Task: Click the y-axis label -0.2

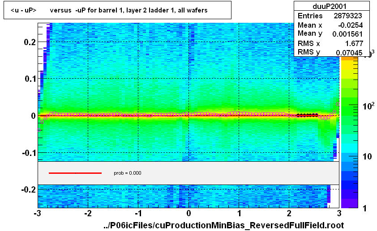Action: click(29, 190)
